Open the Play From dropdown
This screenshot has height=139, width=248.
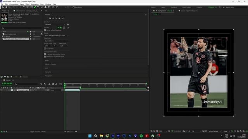click(57, 41)
